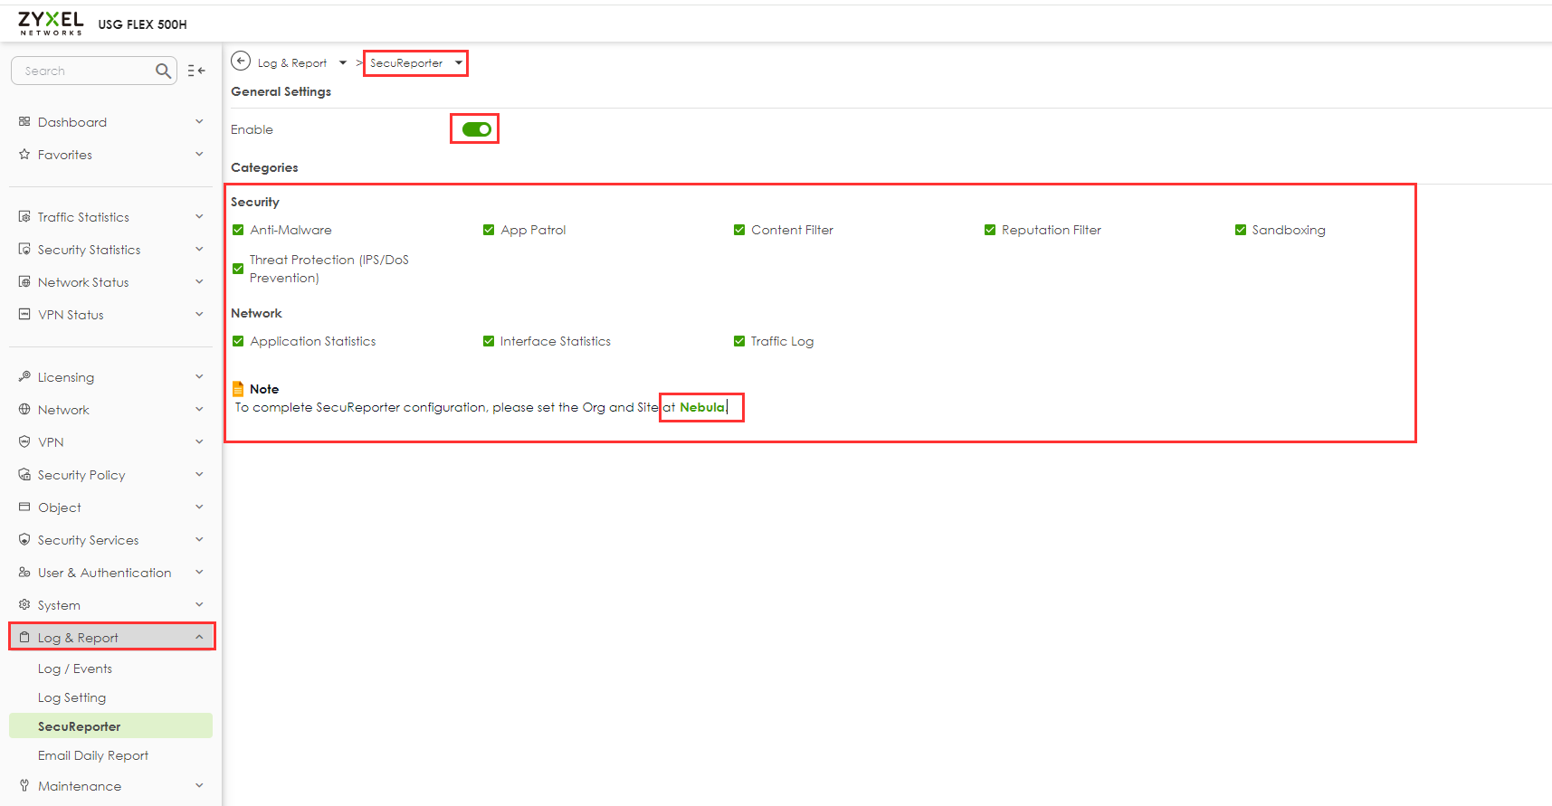The height and width of the screenshot is (806, 1552).
Task: Uncheck the Sandboxing checkbox
Action: point(1241,230)
